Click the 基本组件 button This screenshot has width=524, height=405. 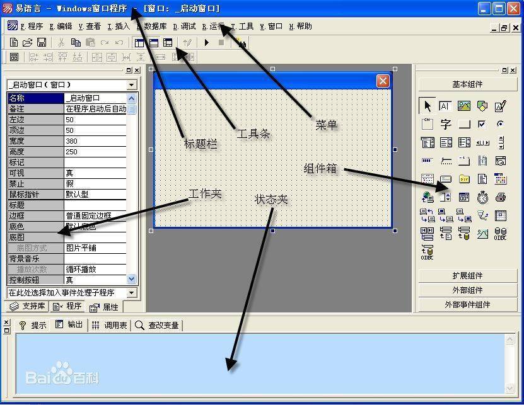[x=467, y=84]
